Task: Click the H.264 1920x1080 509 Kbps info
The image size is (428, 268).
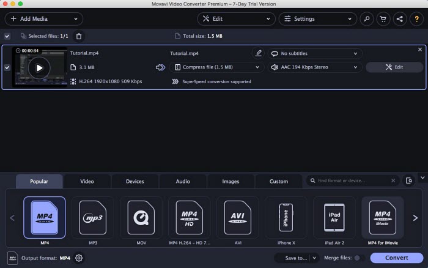Action: pyautogui.click(x=110, y=81)
